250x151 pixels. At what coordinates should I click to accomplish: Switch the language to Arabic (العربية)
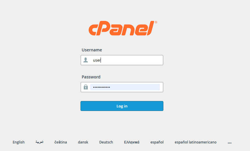click(40, 142)
